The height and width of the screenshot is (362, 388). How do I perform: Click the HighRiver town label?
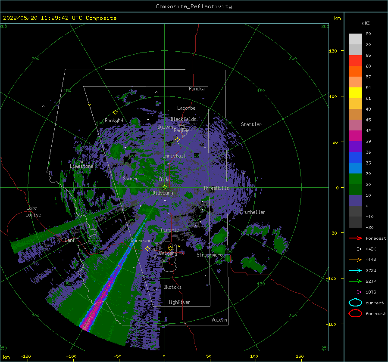tap(179, 302)
